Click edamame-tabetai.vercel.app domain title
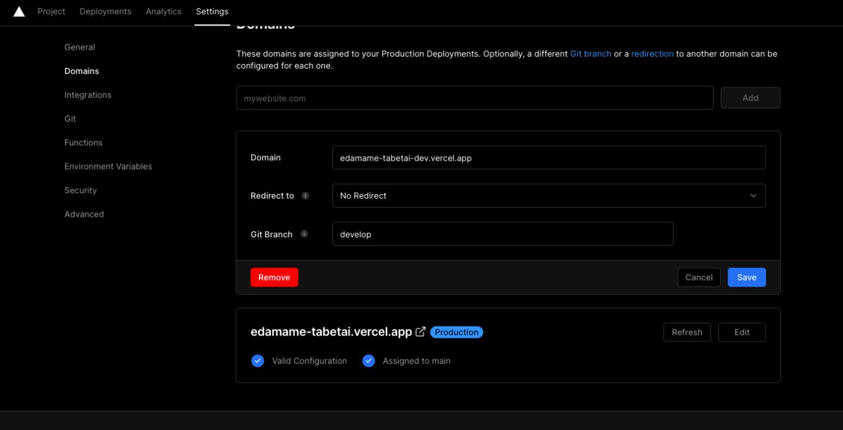This screenshot has height=430, width=843. coord(331,332)
